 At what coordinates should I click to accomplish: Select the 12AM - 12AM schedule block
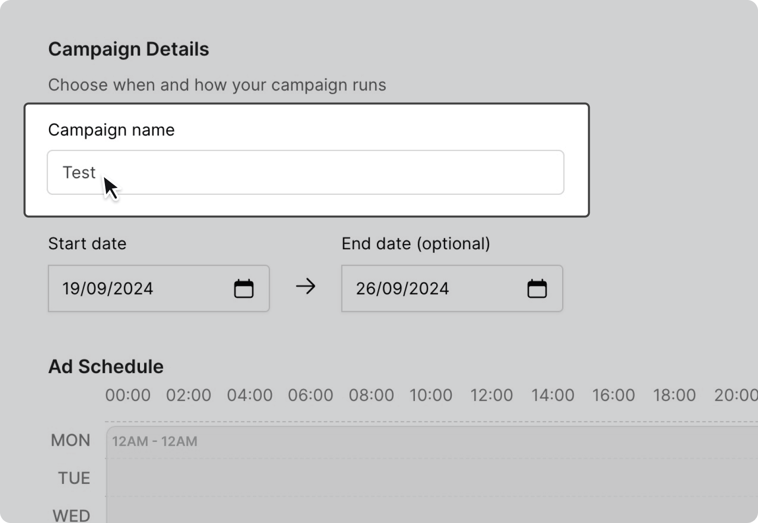click(x=155, y=441)
